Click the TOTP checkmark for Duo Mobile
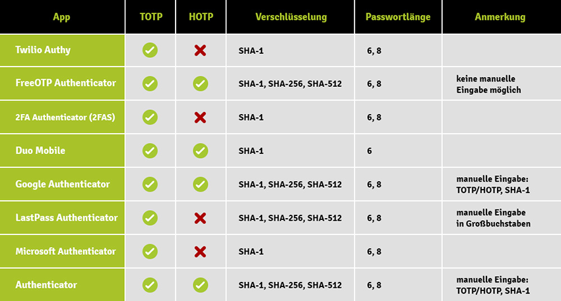Image resolution: width=561 pixels, height=301 pixels. pos(150,151)
